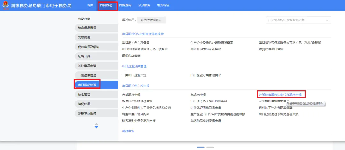Open the 公众服务 menu item

click(x=144, y=5)
